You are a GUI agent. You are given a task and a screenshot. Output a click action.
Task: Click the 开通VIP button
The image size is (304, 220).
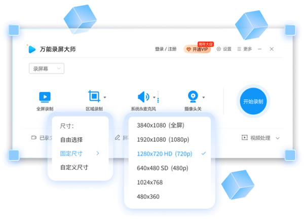197,49
